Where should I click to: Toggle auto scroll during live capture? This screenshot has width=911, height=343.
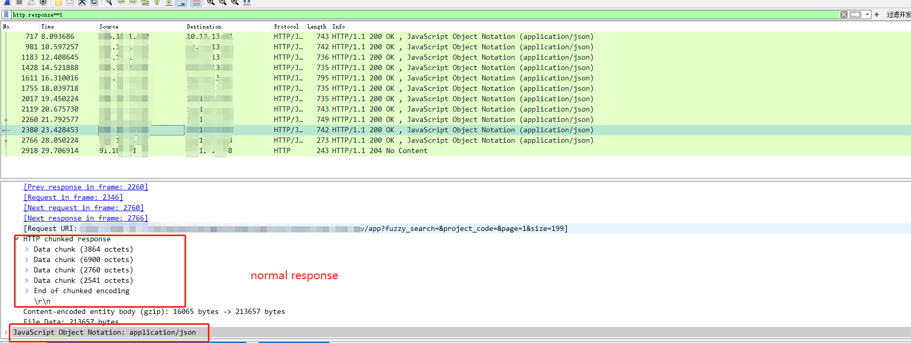tap(181, 2)
